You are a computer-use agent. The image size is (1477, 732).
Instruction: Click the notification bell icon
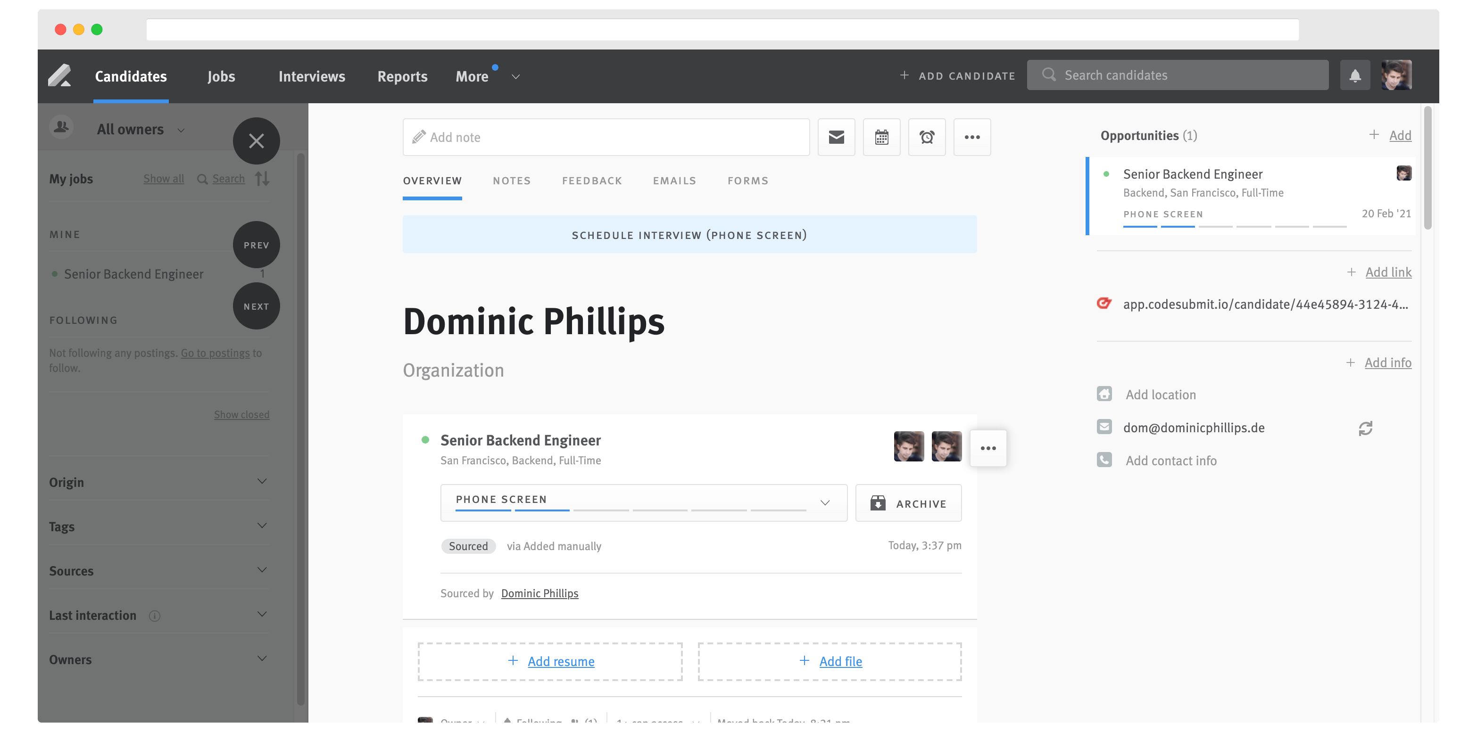click(1355, 75)
